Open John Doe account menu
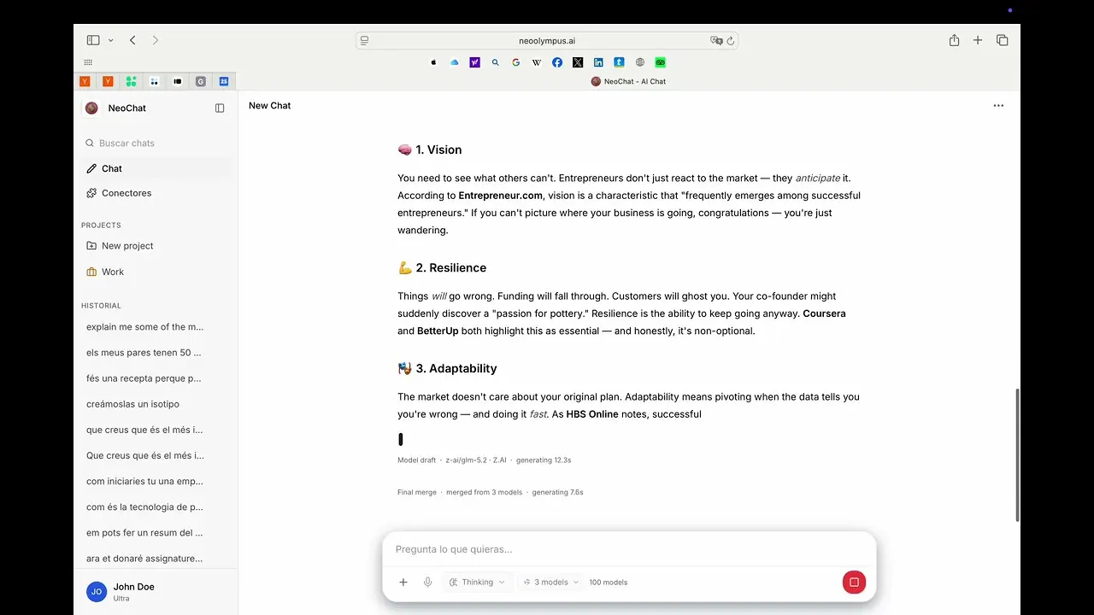This screenshot has height=615, width=1094. click(x=156, y=591)
